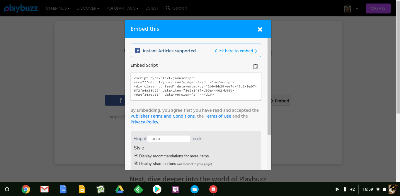This screenshot has width=400, height=196.
Task: Click the Facebook share button behind dialog
Action: pos(115,100)
